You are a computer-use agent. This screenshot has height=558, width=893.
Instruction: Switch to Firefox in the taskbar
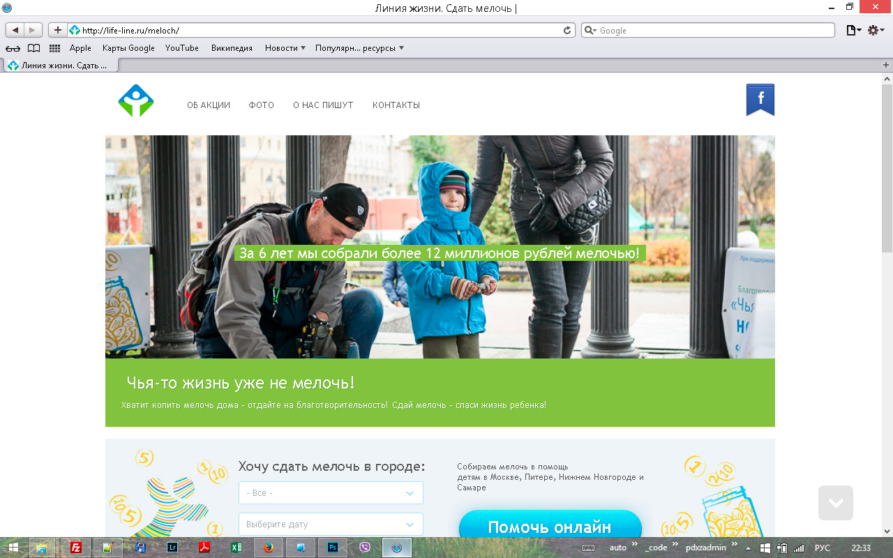pyautogui.click(x=269, y=548)
